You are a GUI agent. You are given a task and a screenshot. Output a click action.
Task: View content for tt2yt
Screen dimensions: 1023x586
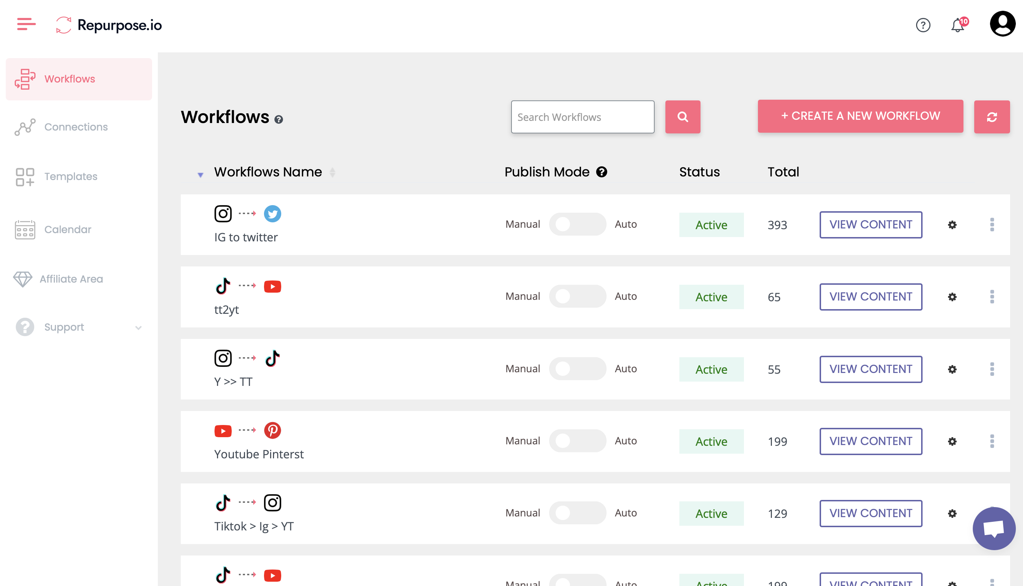point(871,297)
